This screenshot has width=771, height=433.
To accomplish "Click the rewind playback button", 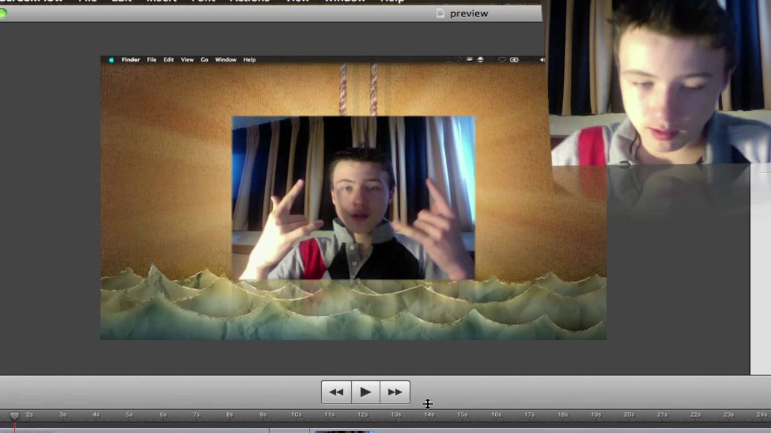I will [336, 392].
